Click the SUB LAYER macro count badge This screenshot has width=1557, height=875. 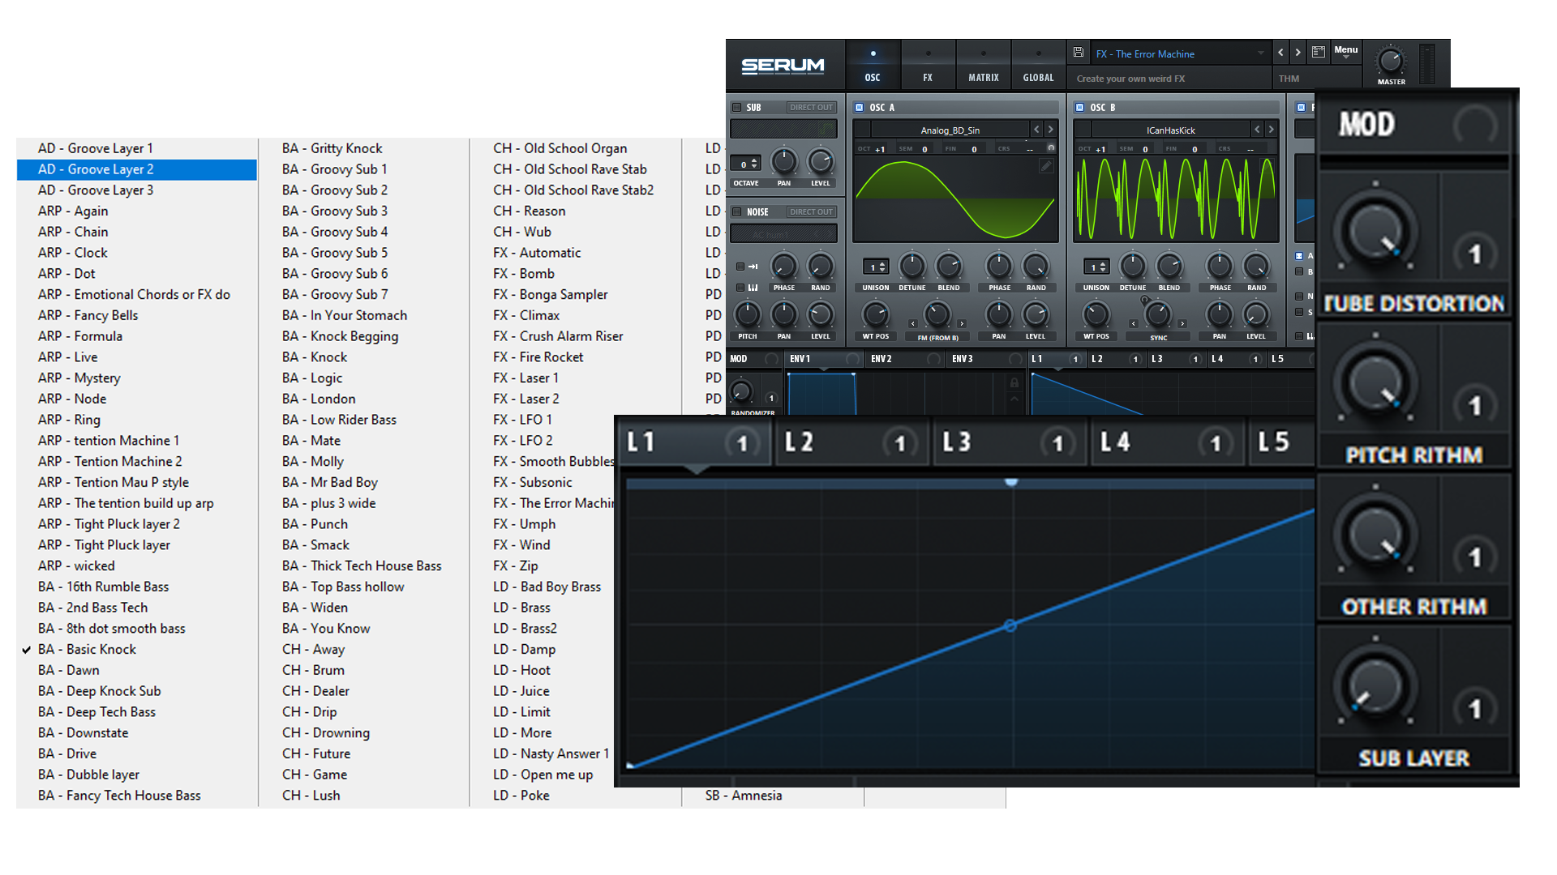[x=1475, y=709]
